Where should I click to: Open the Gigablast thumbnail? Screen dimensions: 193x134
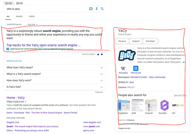point(124,105)
